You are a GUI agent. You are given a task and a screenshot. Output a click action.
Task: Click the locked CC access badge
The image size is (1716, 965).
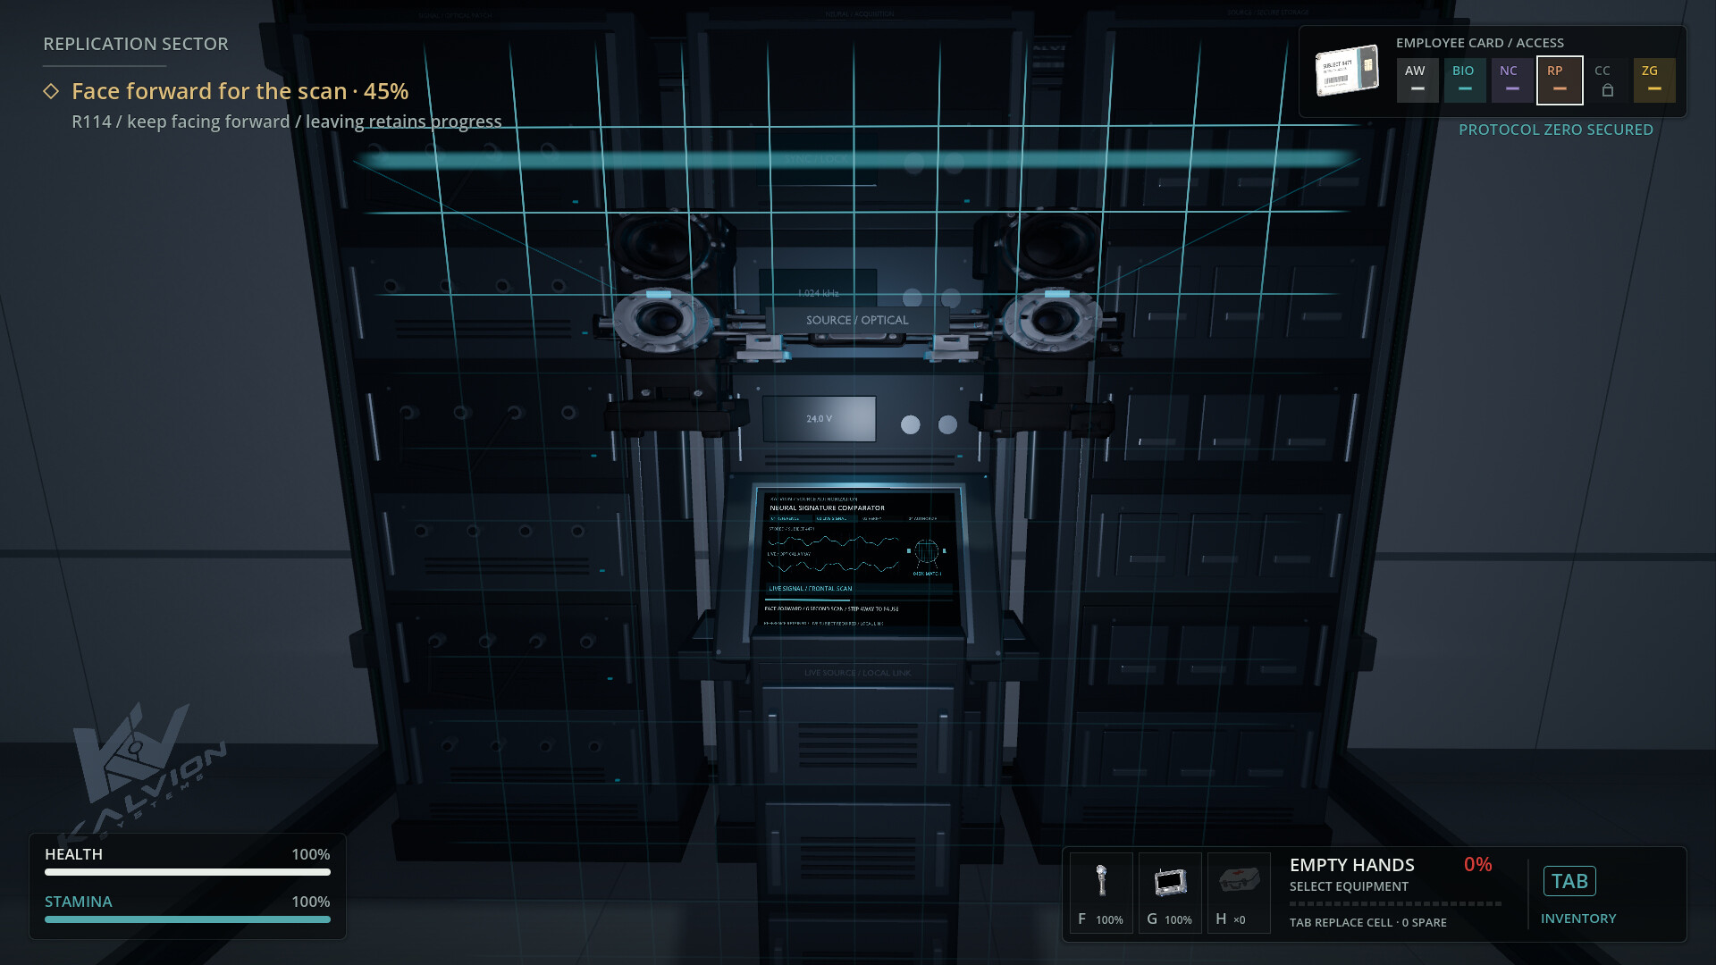[1607, 80]
